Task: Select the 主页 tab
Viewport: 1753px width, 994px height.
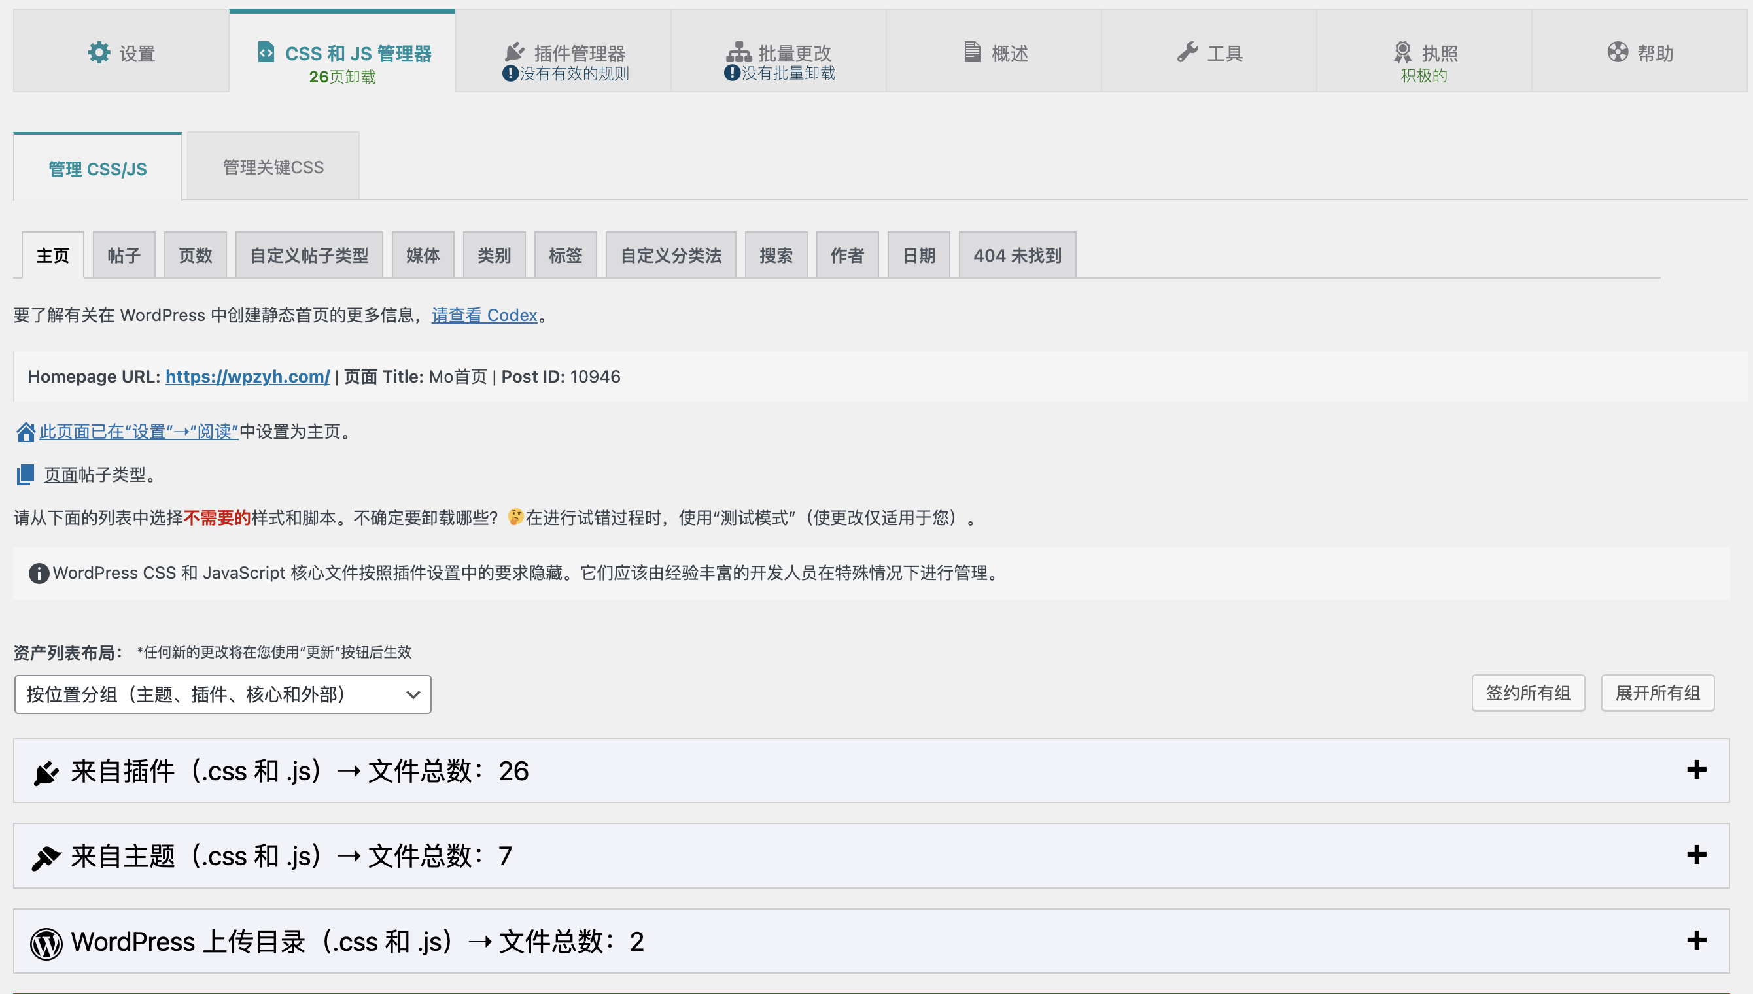Action: pos(52,255)
